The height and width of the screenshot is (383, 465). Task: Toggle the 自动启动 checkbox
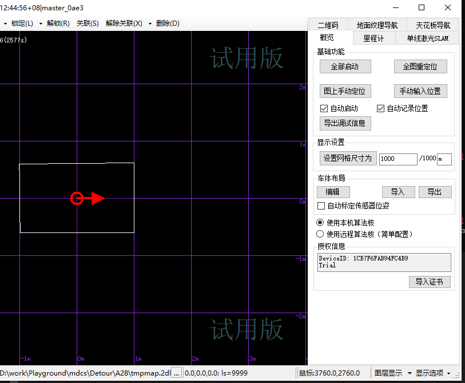pos(324,108)
